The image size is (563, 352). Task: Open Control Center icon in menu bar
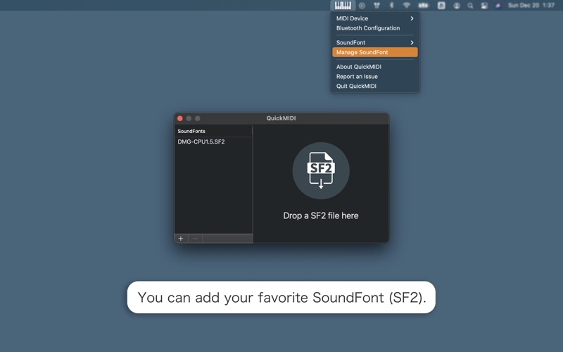484,6
